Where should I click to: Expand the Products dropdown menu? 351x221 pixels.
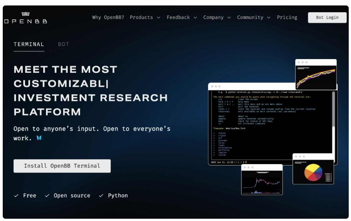tap(145, 17)
